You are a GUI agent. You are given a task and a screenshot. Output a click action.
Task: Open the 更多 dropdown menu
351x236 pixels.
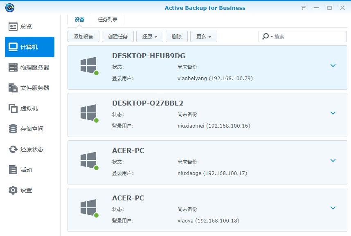pyautogui.click(x=203, y=36)
